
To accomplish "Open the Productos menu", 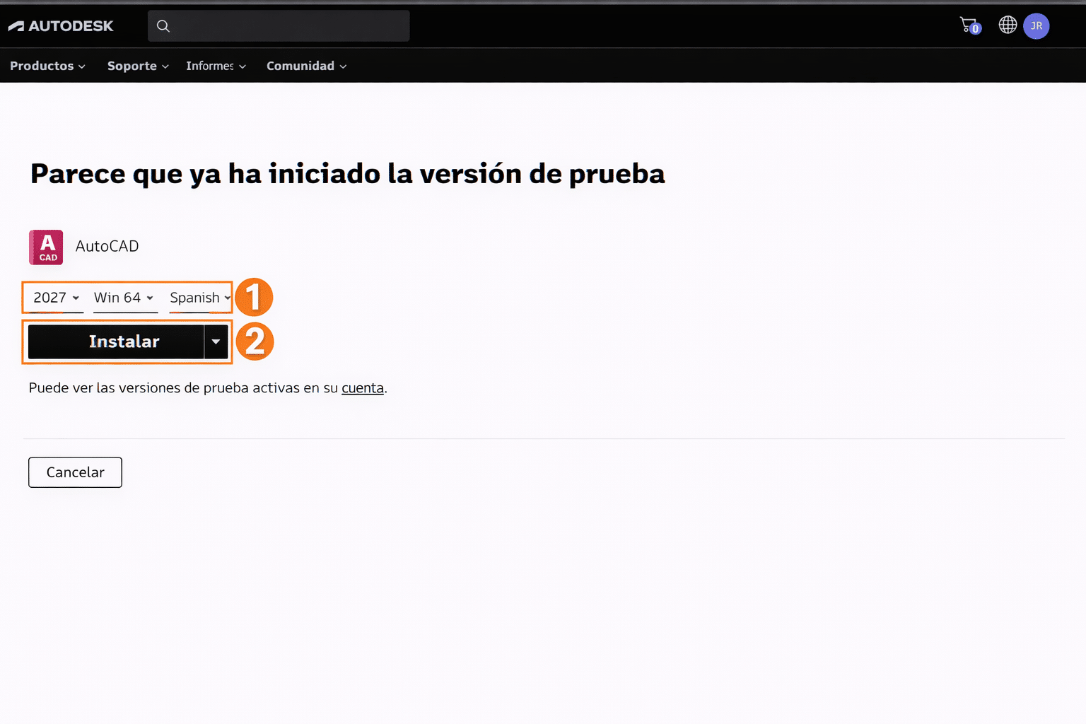I will 42,65.
